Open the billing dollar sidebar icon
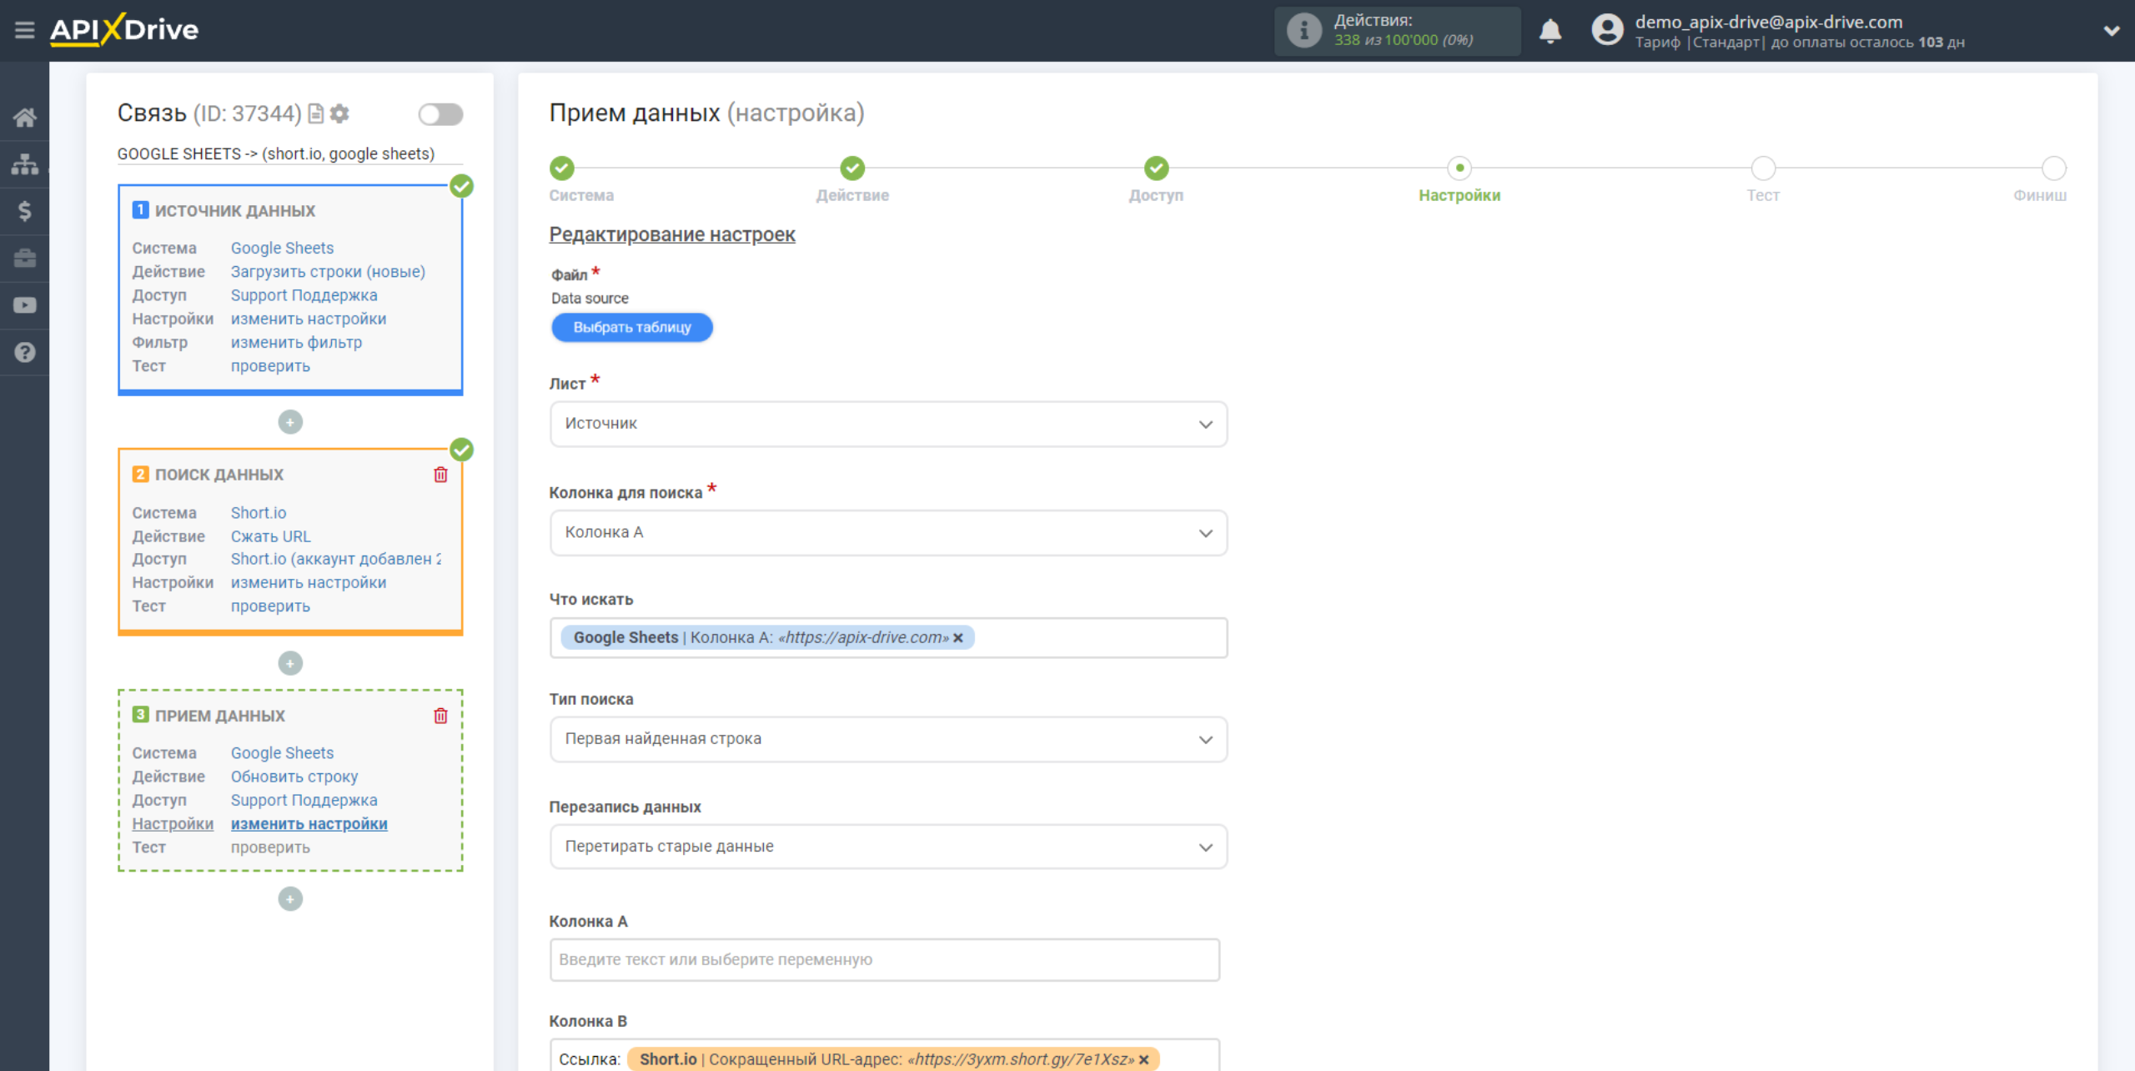 pyautogui.click(x=24, y=211)
